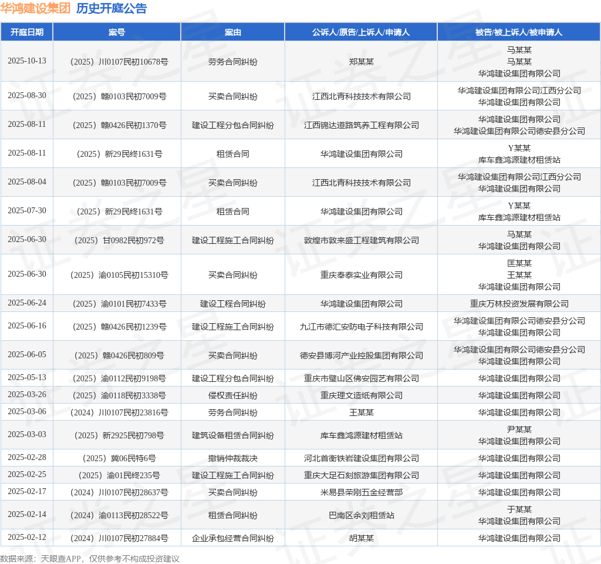This screenshot has height=564, width=601.
Task: Click plaintiff 重庆大足石刻旅游集团有限公司
Action: pyautogui.click(x=361, y=475)
